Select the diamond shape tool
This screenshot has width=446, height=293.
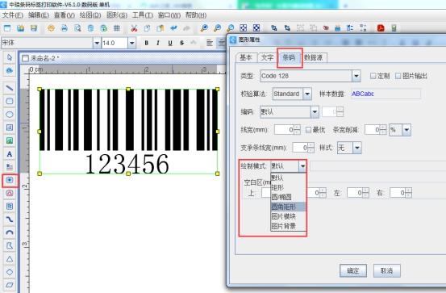point(10,272)
